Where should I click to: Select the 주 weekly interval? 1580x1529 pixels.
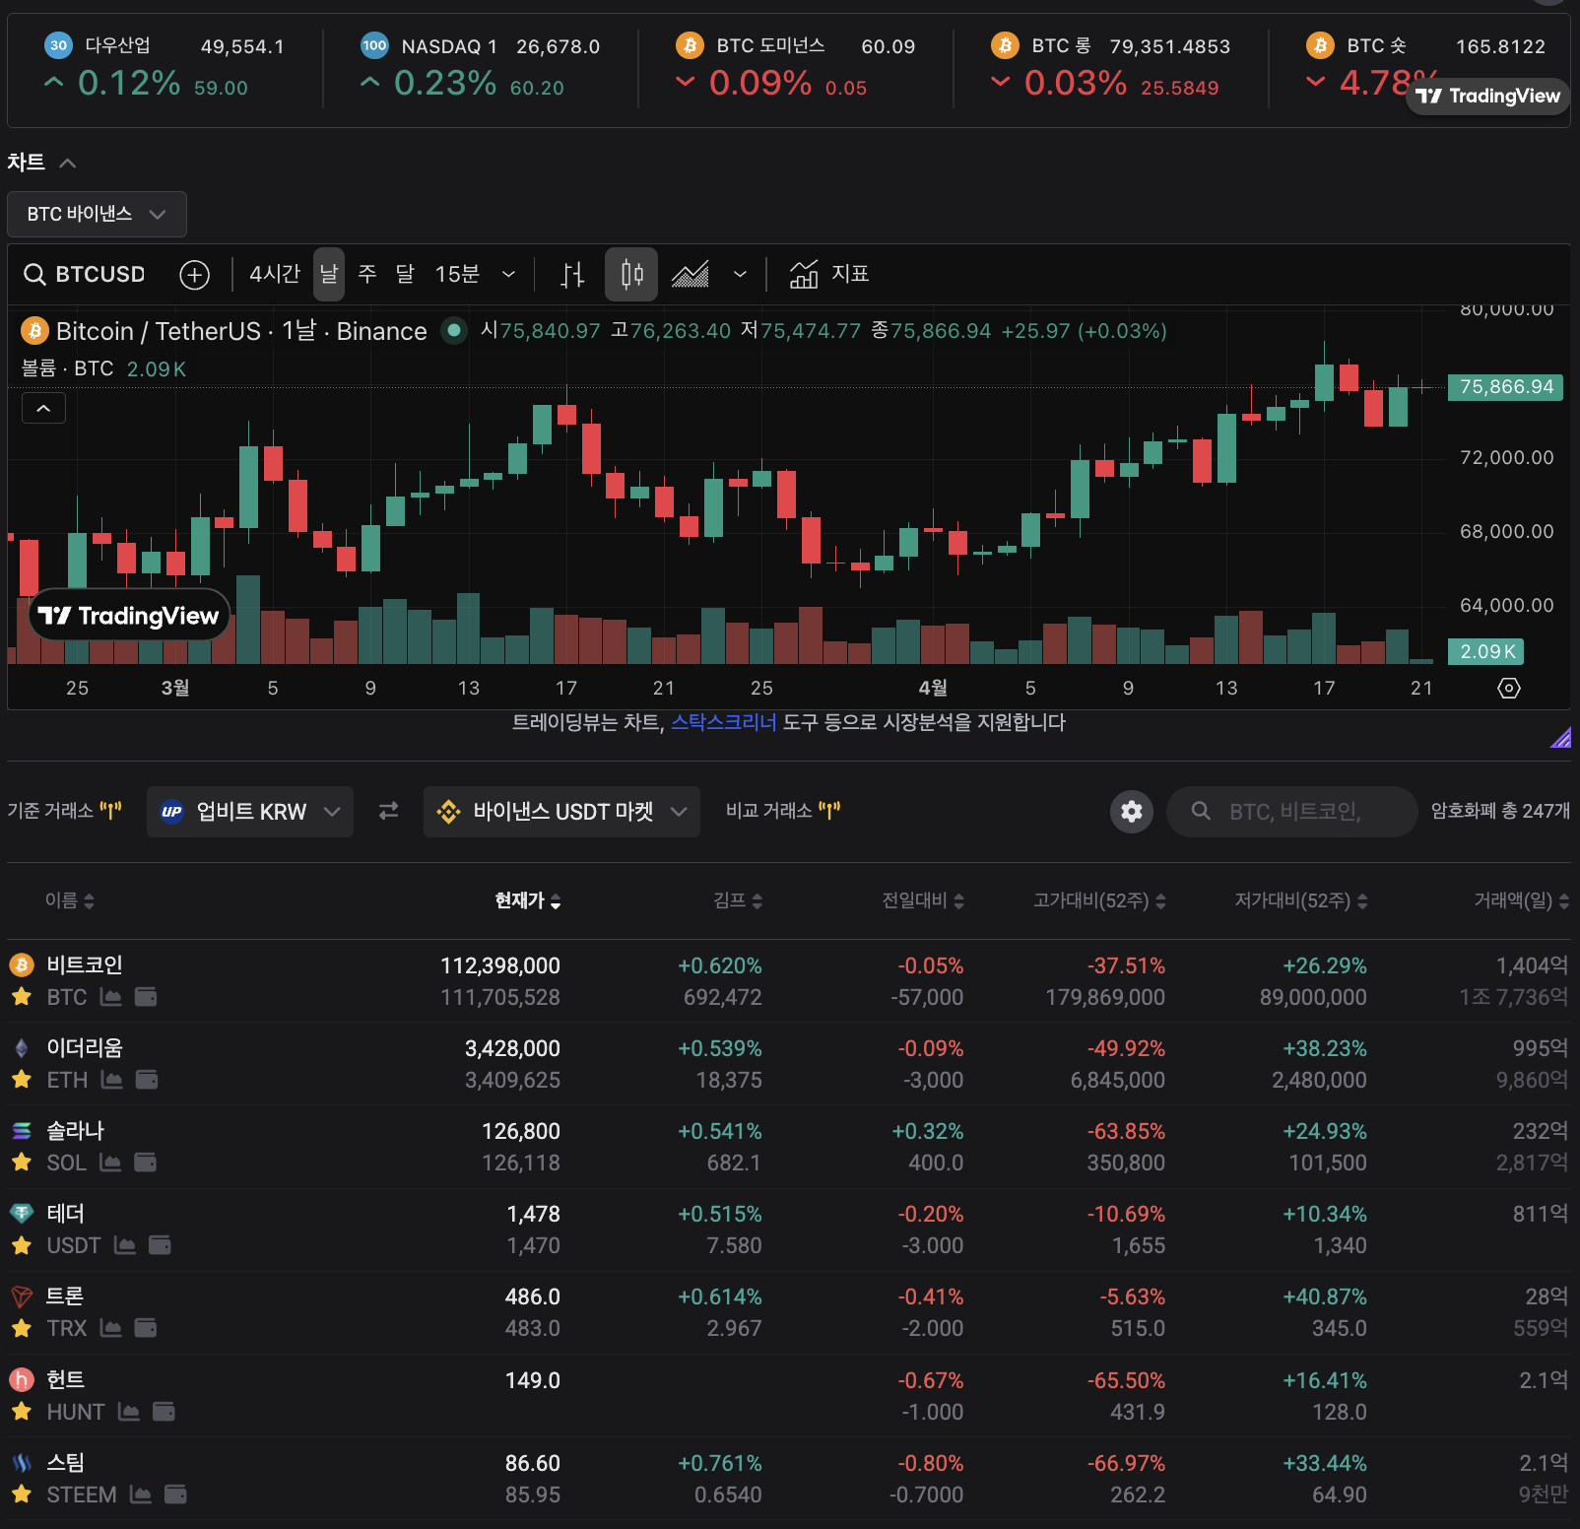pyautogui.click(x=367, y=274)
